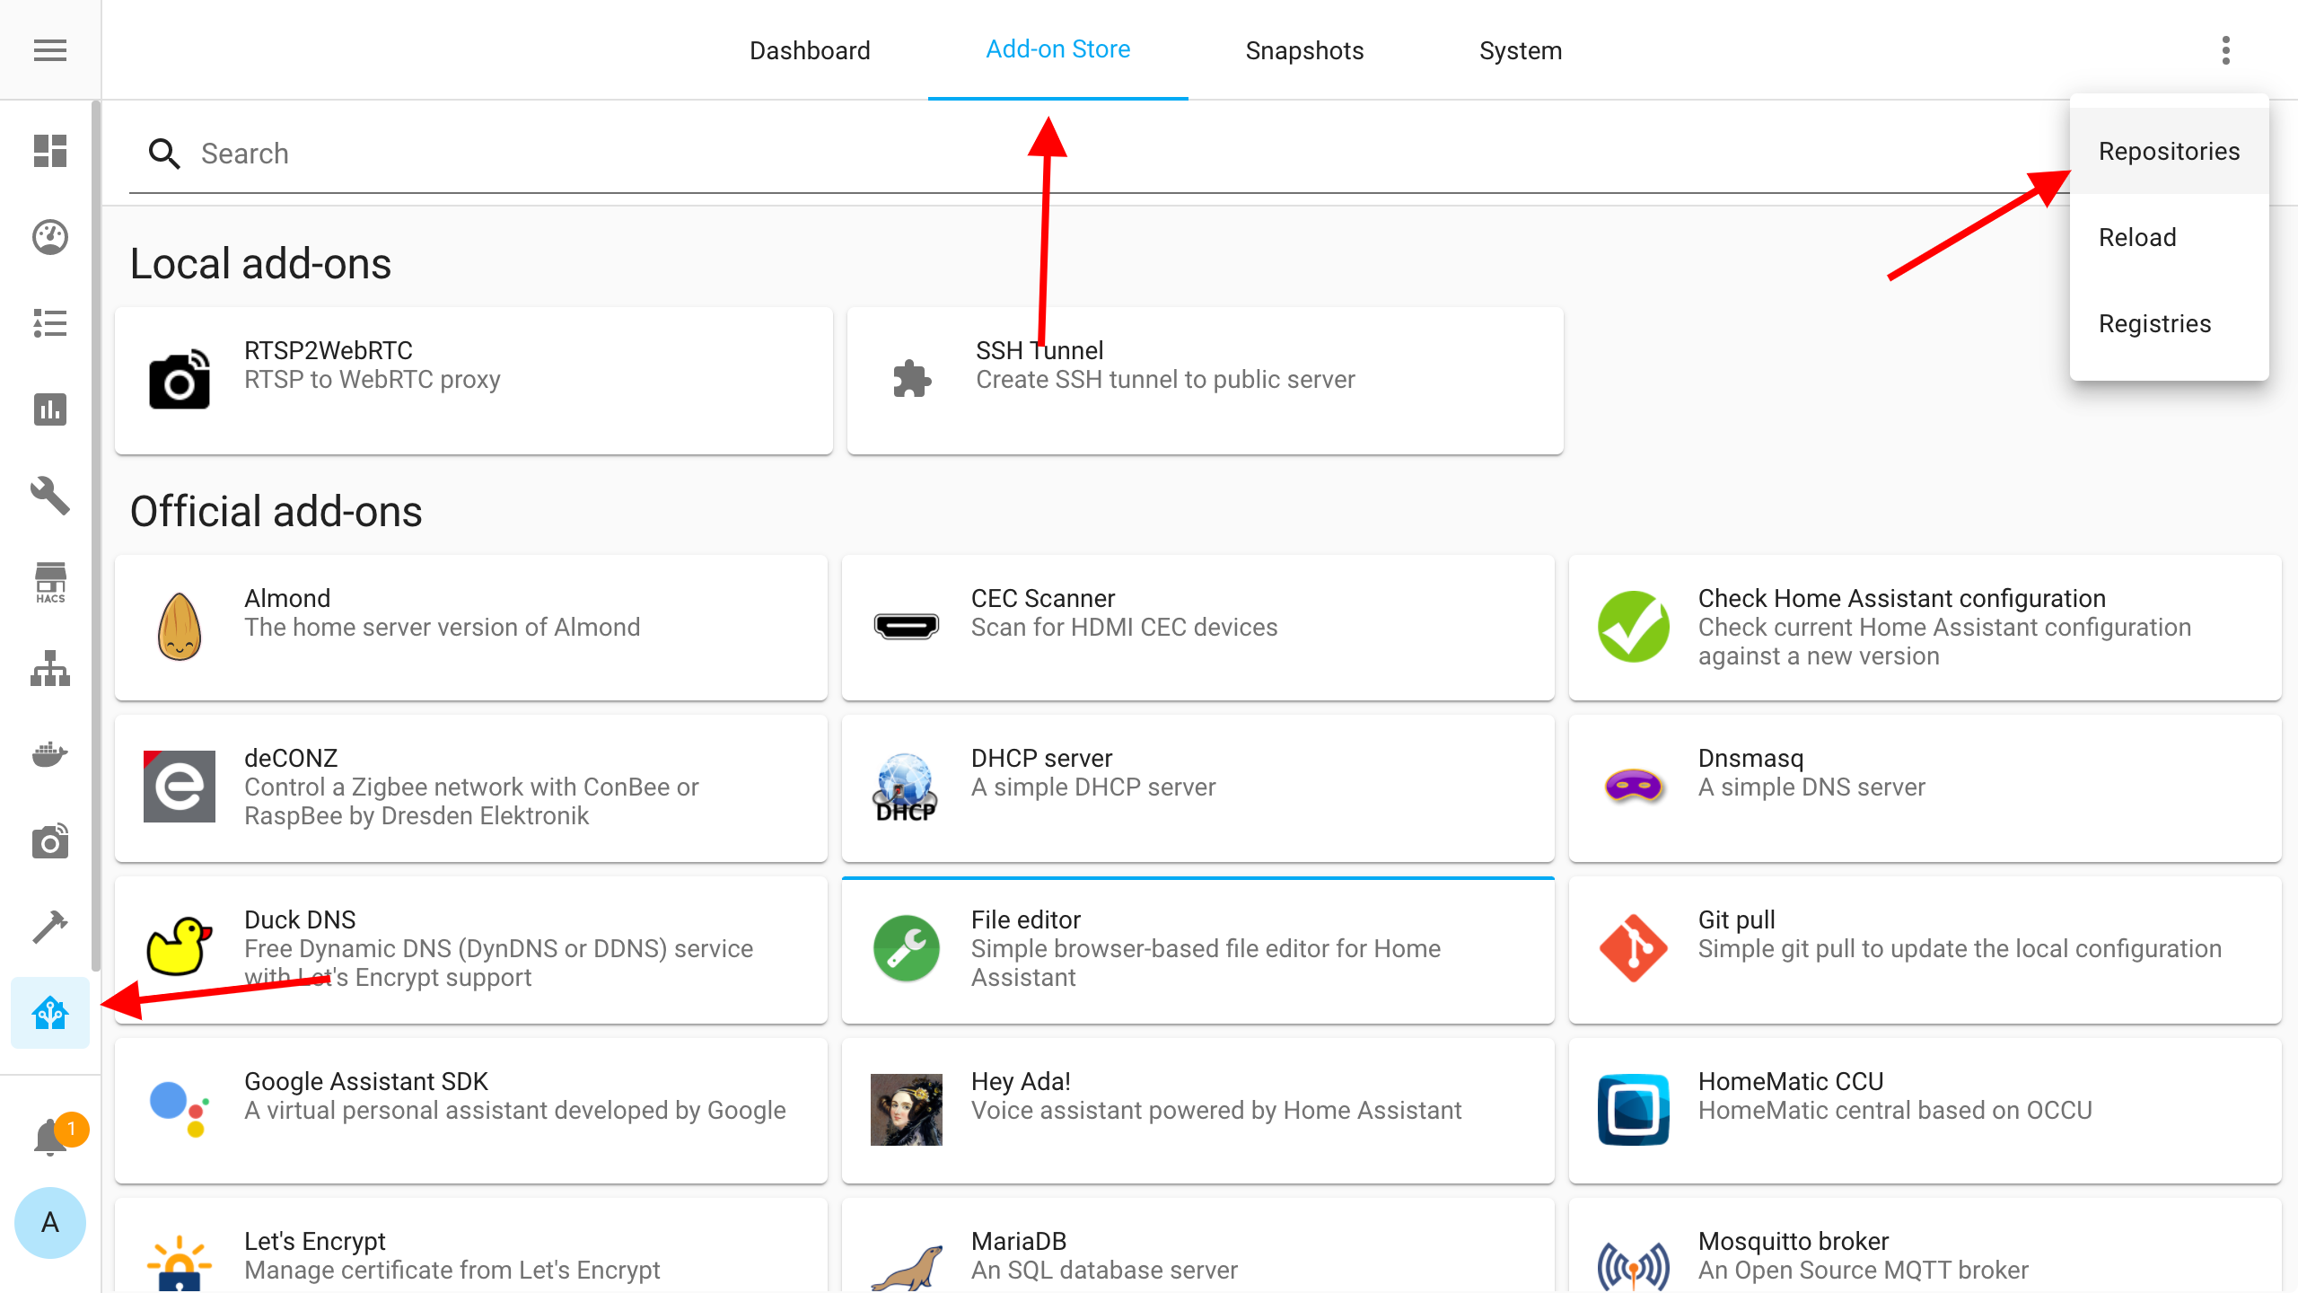Click the Supervisor sidebar icon

[x=50, y=1014]
